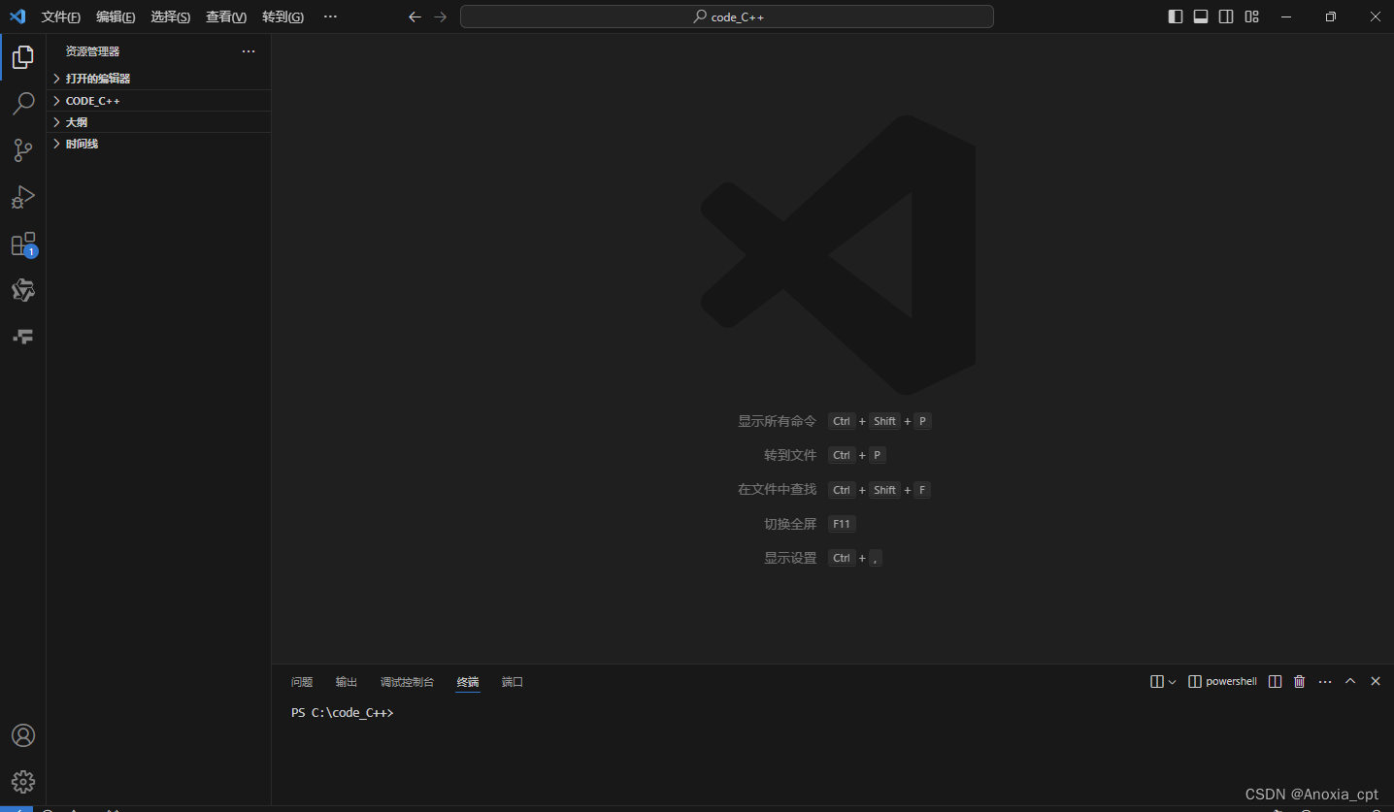Switch to the 输出 panel tab
Image resolution: width=1394 pixels, height=812 pixels.
(x=346, y=681)
